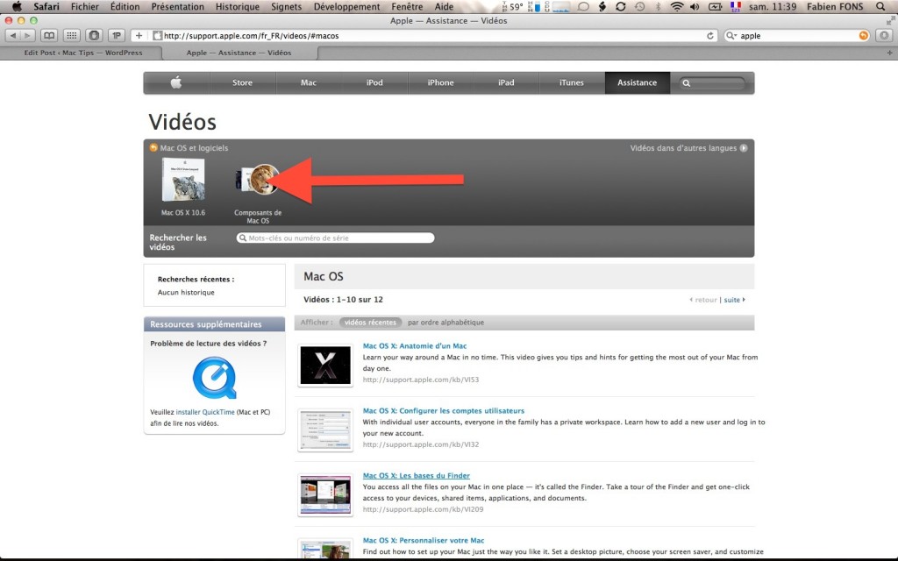898x561 pixels.
Task: Click the 1Password toolbar button
Action: [117, 35]
